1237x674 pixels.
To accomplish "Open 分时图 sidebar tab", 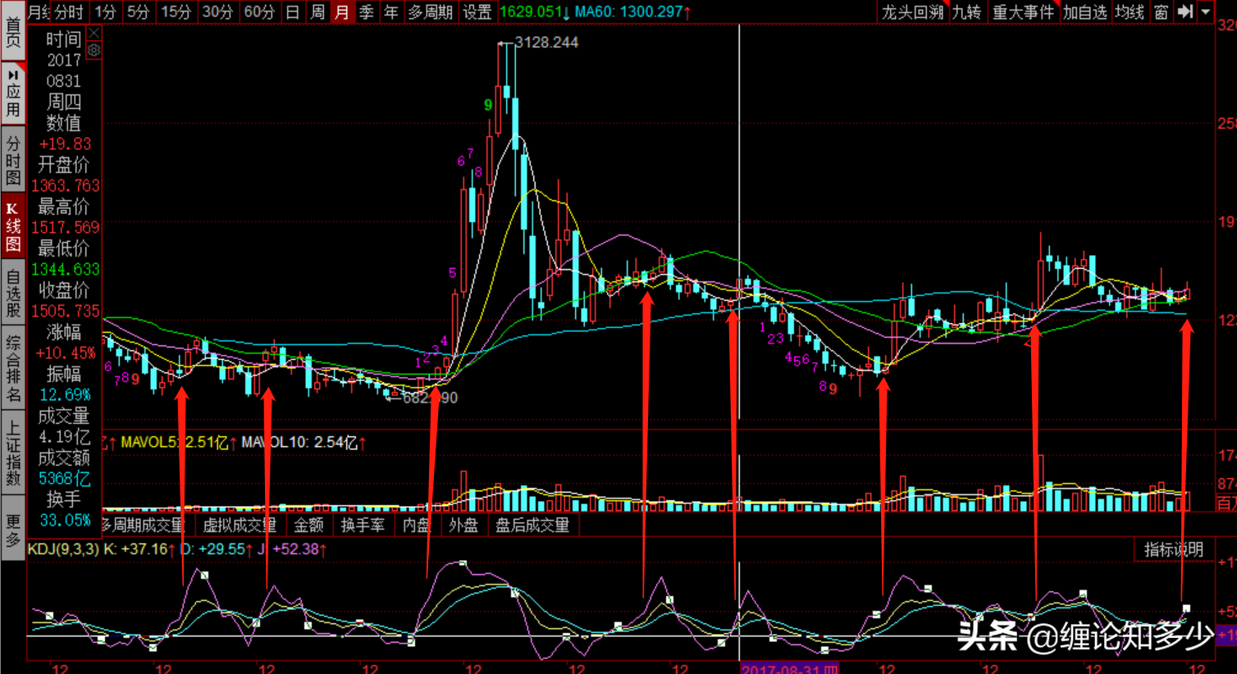I will pyautogui.click(x=12, y=159).
